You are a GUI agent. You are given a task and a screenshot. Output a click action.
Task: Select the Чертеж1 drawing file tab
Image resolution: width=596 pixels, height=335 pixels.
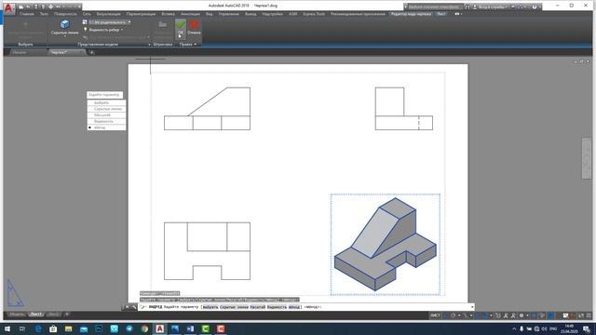[59, 52]
